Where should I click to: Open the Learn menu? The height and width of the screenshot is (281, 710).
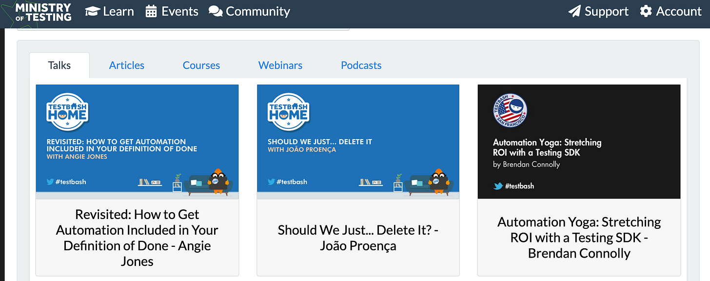point(110,11)
